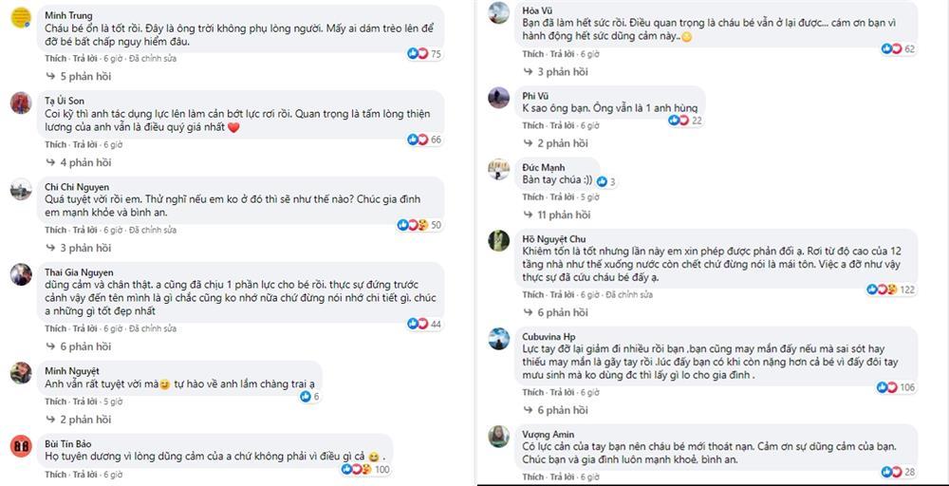The width and height of the screenshot is (949, 486).
Task: Like Chi Chi Nguyen's comment via Thích
Action: pos(55,231)
